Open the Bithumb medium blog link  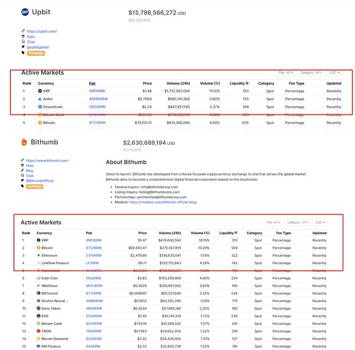[x=163, y=202]
